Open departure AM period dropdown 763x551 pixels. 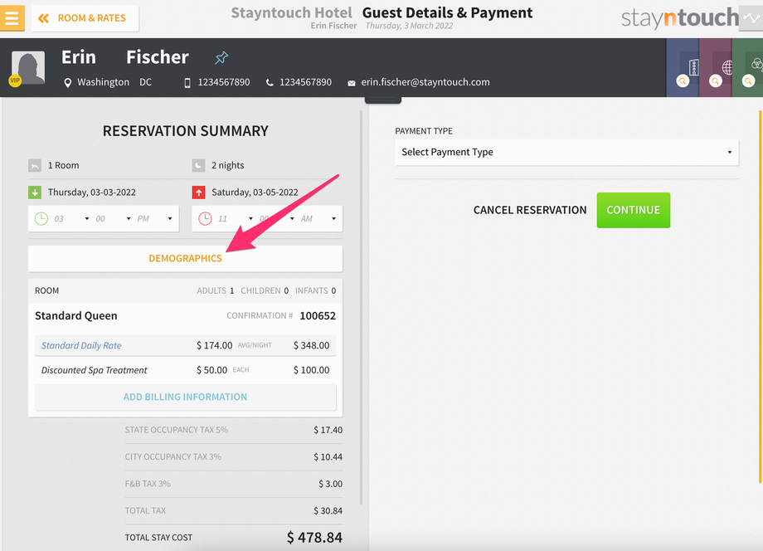tap(318, 219)
